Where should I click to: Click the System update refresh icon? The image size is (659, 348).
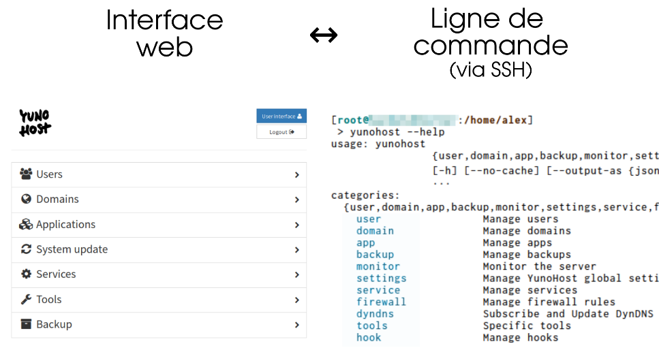26,249
